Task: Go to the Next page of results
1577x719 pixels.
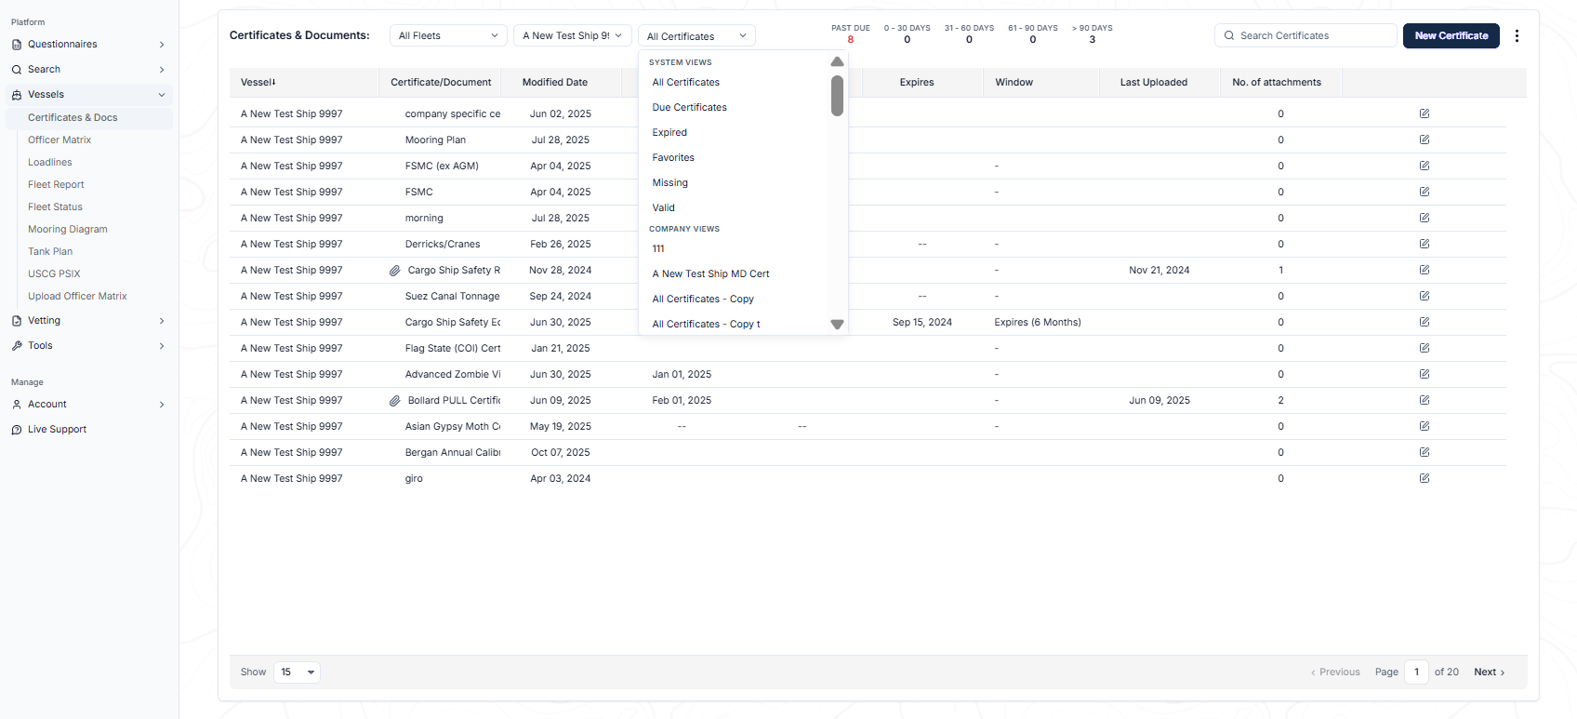Action: [x=1489, y=672]
